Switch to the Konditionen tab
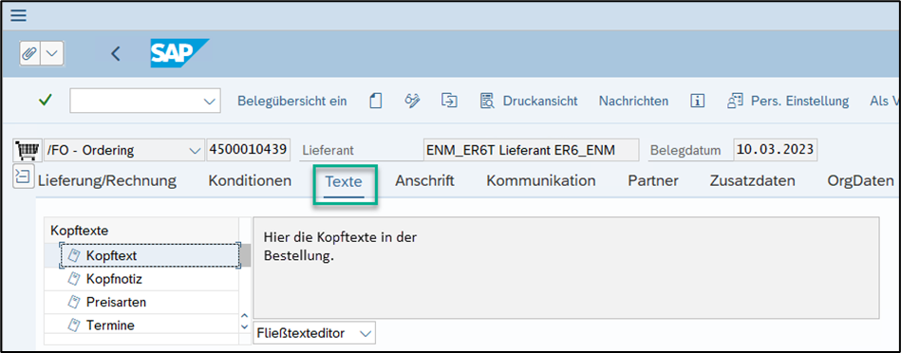The image size is (901, 353). pos(250,181)
